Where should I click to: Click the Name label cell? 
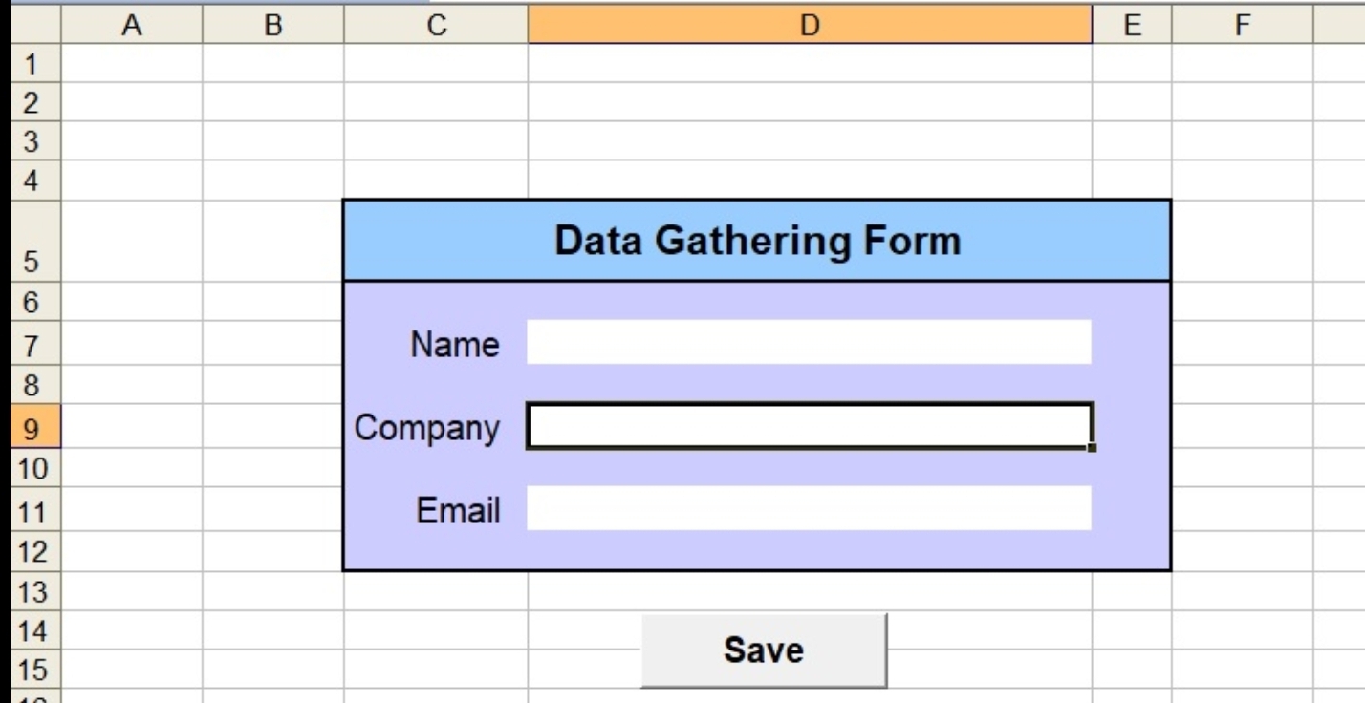click(x=435, y=344)
